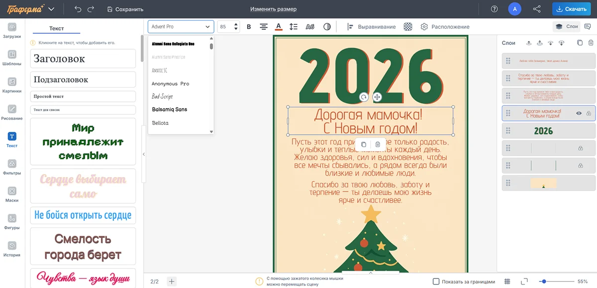597x288 pixels.
Task: Open the font family dropdown showing Advent Pro
Action: (x=181, y=26)
